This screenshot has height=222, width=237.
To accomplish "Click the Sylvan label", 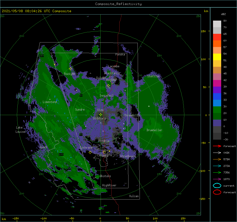I will [101, 78].
